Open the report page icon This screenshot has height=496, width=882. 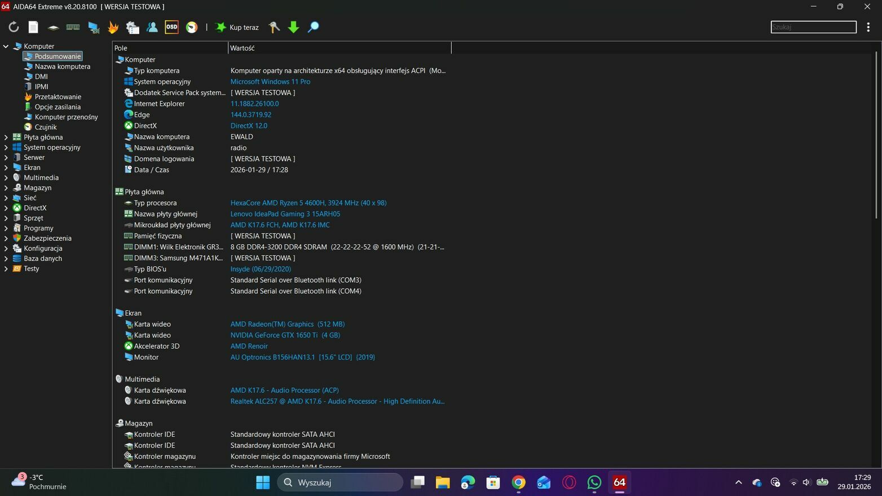click(33, 27)
